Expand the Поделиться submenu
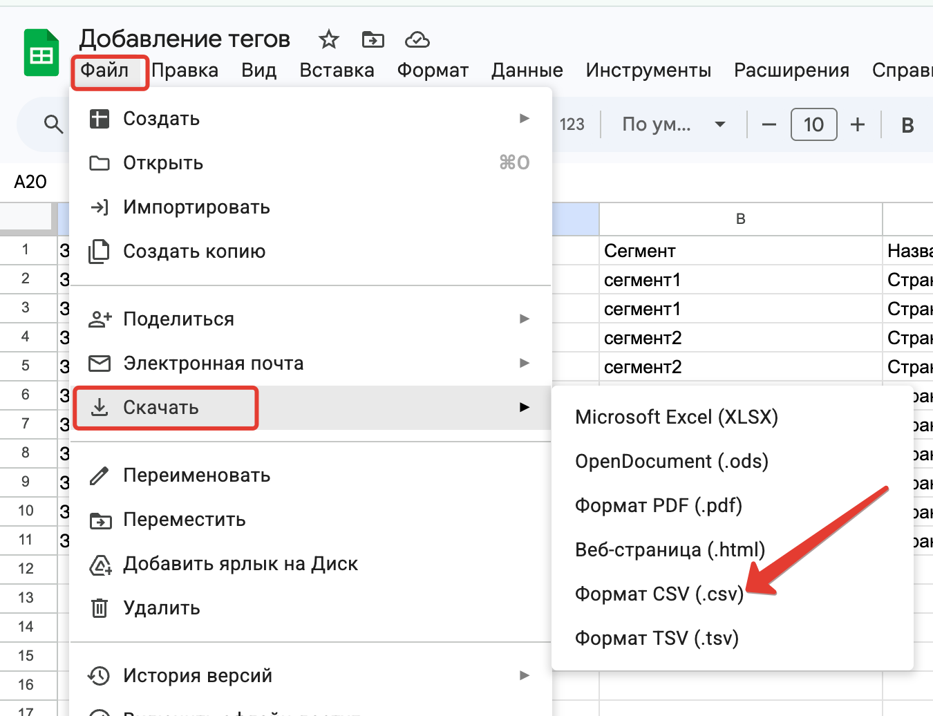933x716 pixels. tap(311, 319)
